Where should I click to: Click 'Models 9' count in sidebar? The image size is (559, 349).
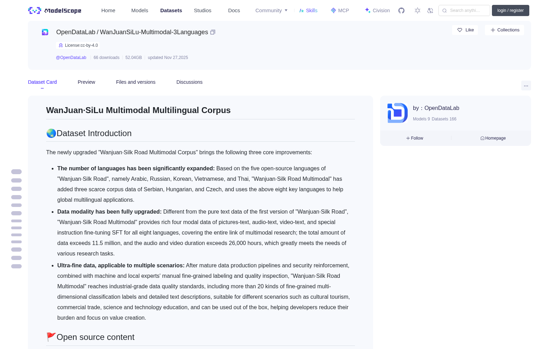[421, 119]
